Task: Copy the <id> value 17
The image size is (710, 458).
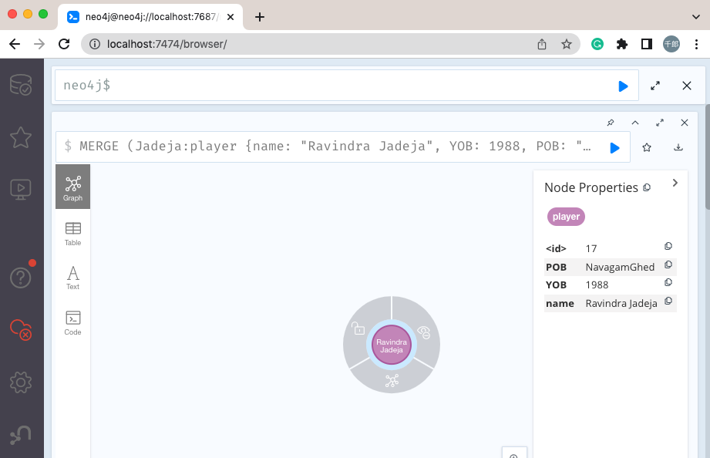Action: click(x=668, y=246)
